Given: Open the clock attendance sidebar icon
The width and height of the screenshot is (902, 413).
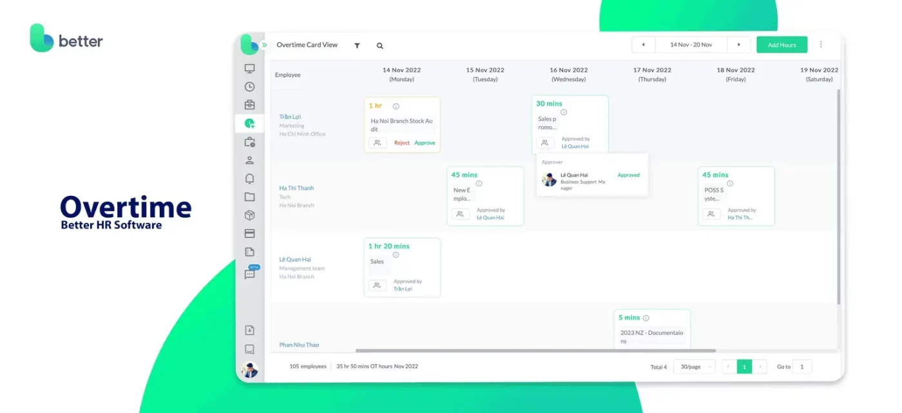Looking at the screenshot, I should coord(249,87).
